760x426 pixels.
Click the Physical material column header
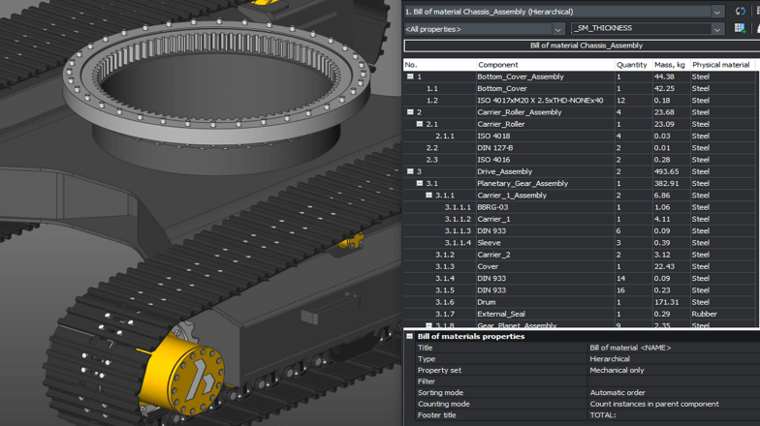pos(722,65)
